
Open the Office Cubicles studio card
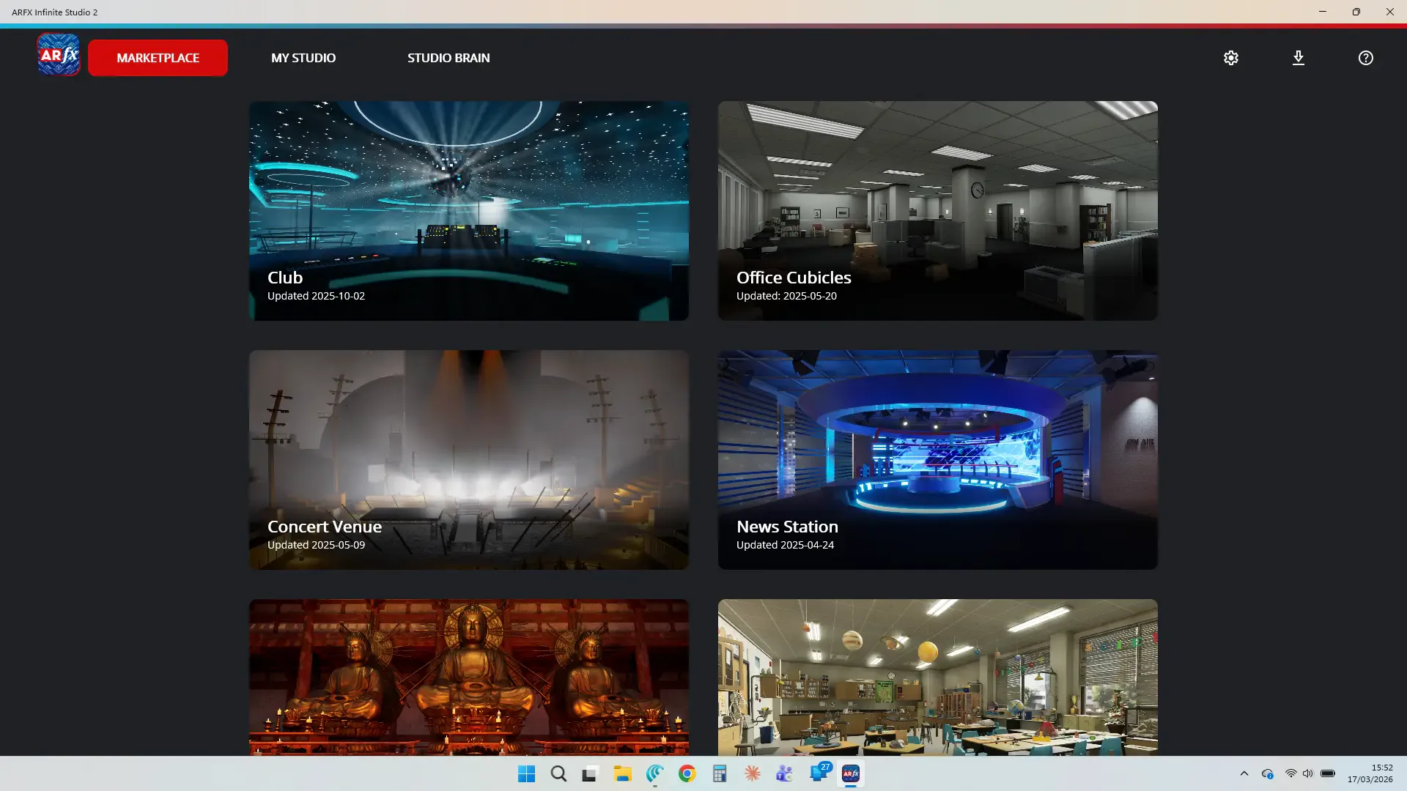938,211
